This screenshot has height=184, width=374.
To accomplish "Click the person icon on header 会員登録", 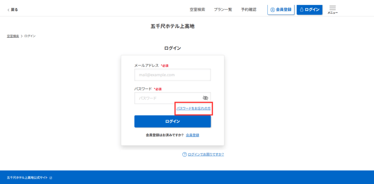I will click(272, 9).
